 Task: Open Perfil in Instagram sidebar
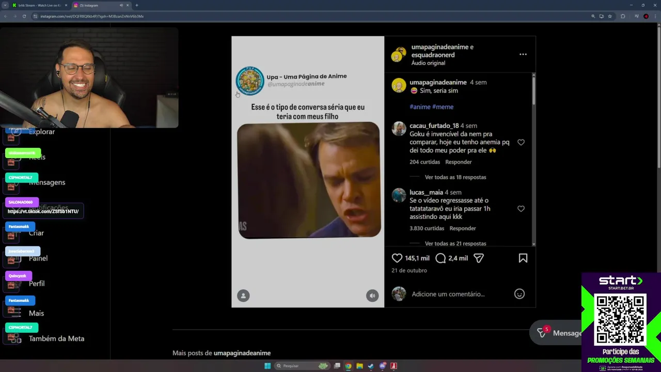[x=37, y=284]
